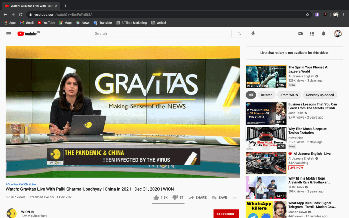Screen dimensions: 349x218
Task: Click the search magnifier button
Action: 239,34
